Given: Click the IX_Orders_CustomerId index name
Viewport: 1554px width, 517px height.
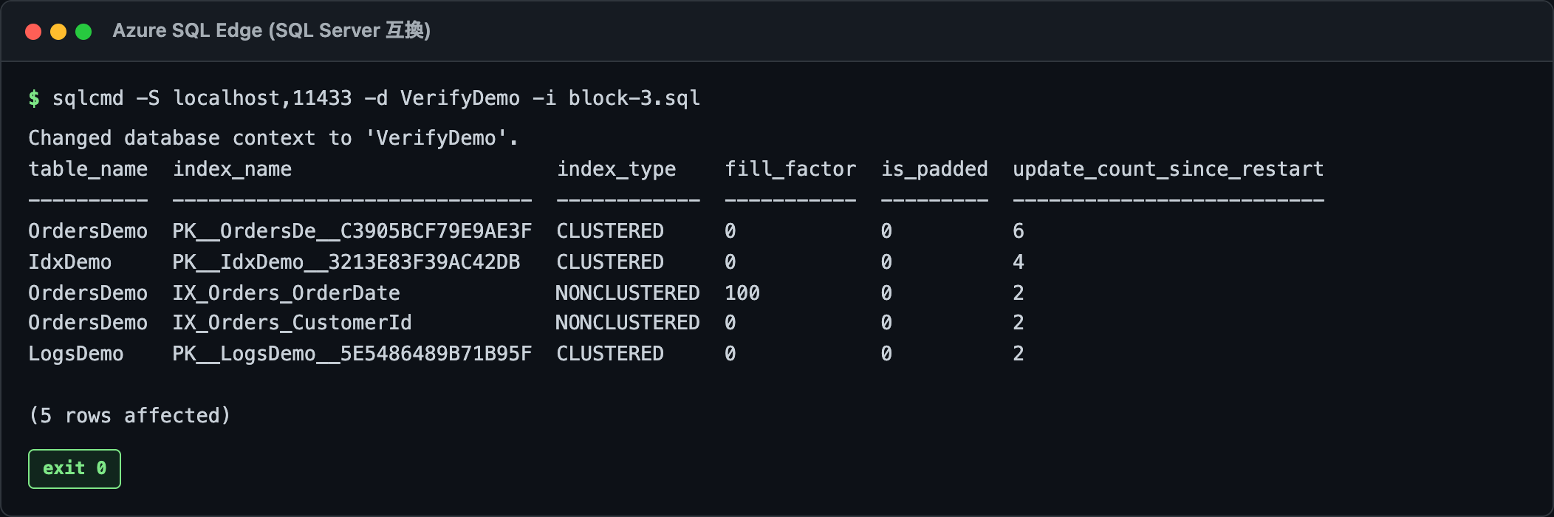Looking at the screenshot, I should tap(292, 323).
